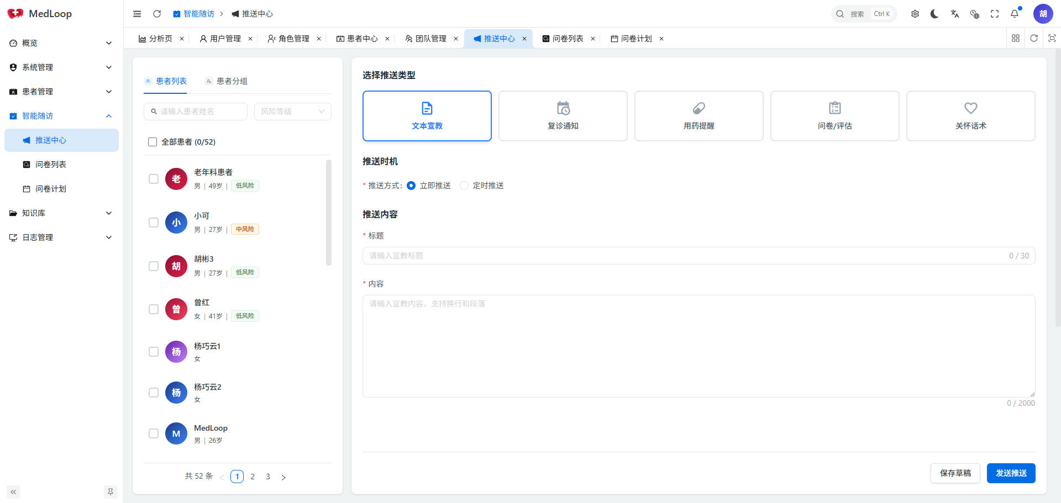Image resolution: width=1061 pixels, height=503 pixels.
Task: Switch to 患者分组 tab
Action: pos(227,81)
